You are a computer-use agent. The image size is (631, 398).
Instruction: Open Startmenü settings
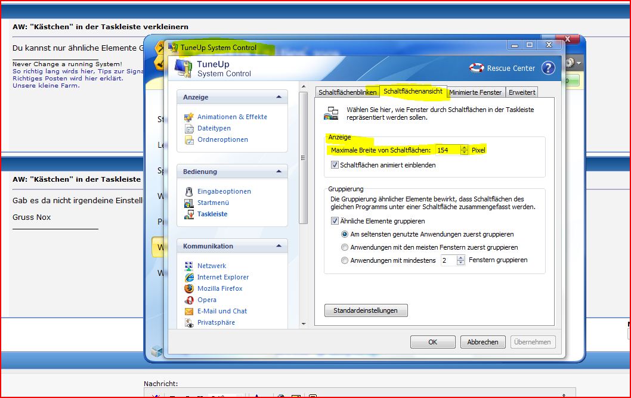tap(213, 203)
